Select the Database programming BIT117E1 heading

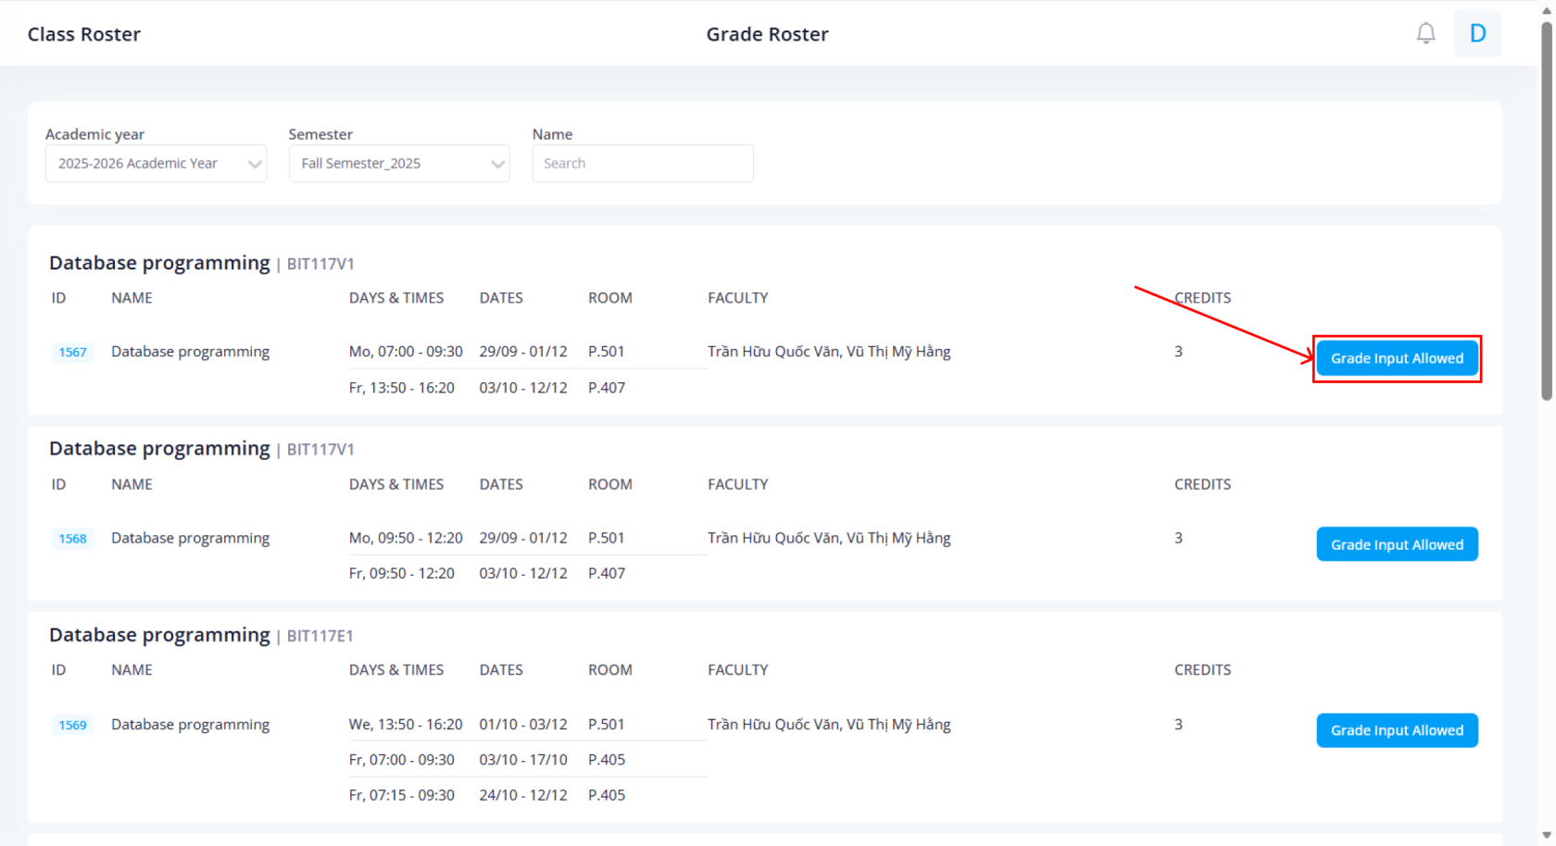click(x=159, y=635)
